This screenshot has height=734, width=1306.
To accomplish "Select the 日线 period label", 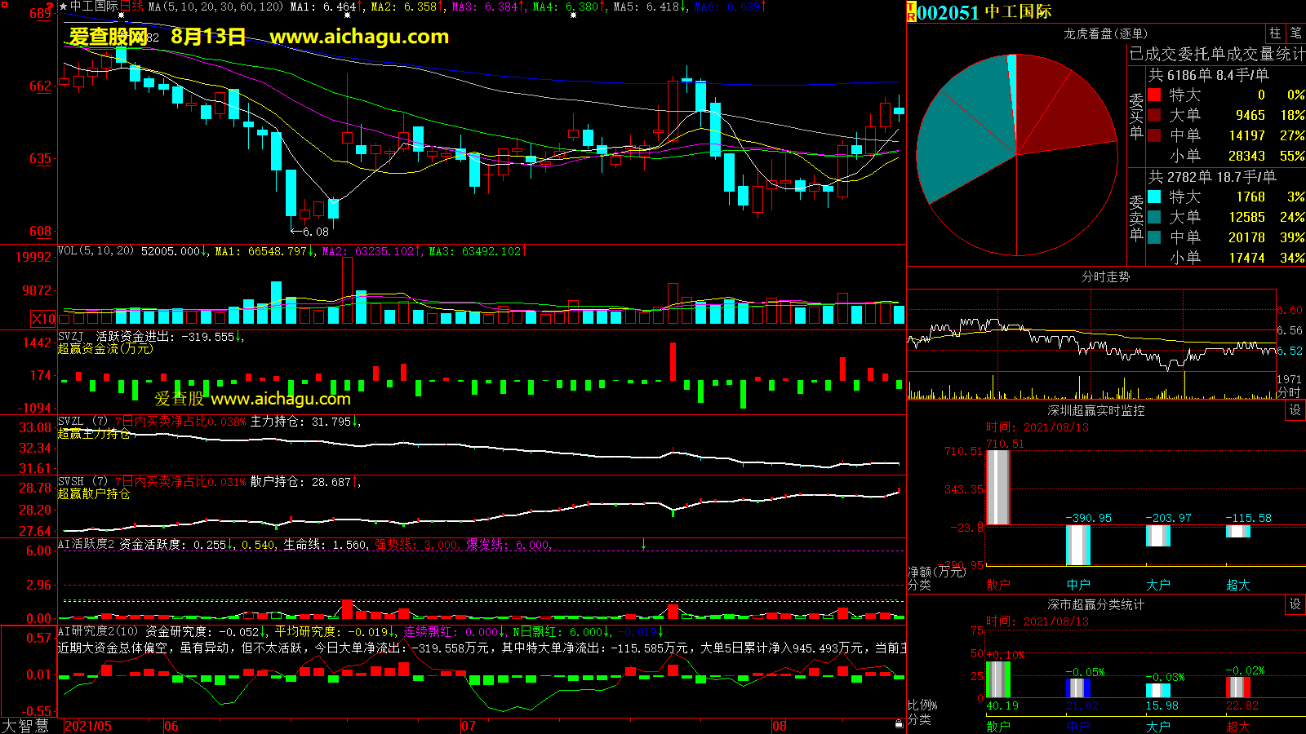I will [131, 7].
